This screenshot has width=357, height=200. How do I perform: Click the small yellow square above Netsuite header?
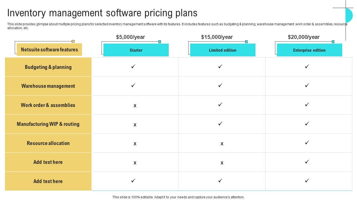[73, 41]
